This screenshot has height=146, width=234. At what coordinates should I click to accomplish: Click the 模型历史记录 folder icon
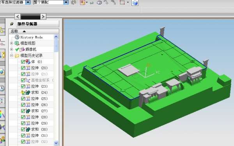coord(17,56)
